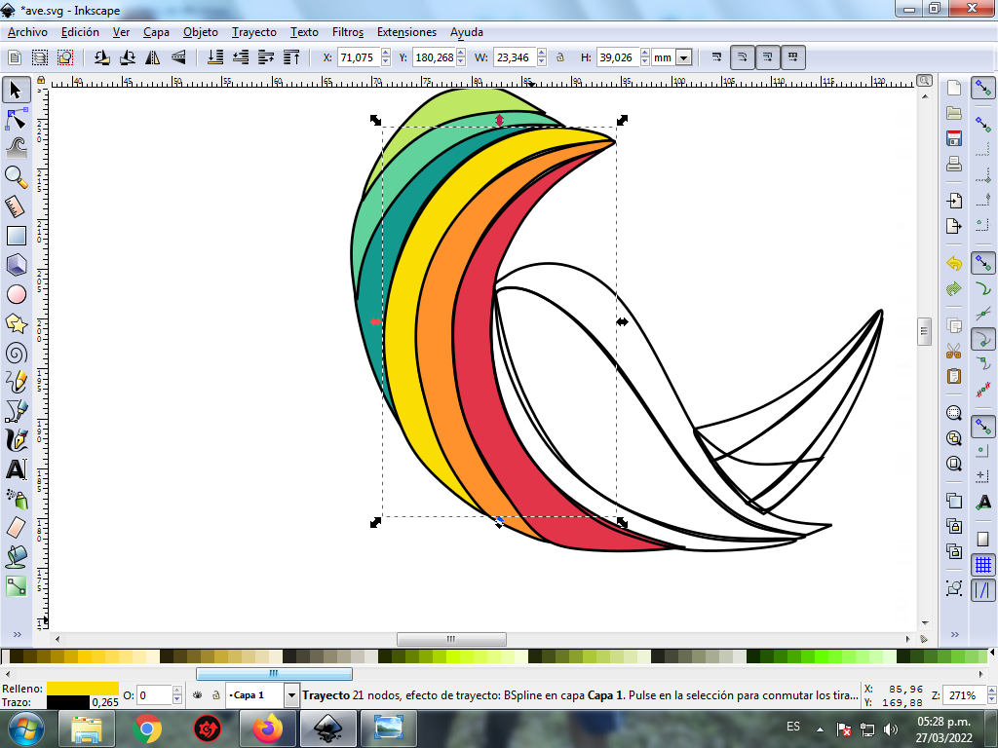Activate the Text tool in toolbox
Viewport: 998px width, 748px height.
click(16, 469)
